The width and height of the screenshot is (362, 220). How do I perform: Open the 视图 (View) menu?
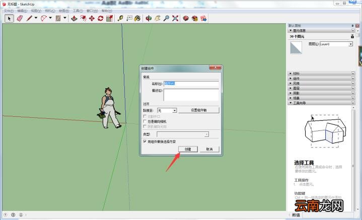36,11
